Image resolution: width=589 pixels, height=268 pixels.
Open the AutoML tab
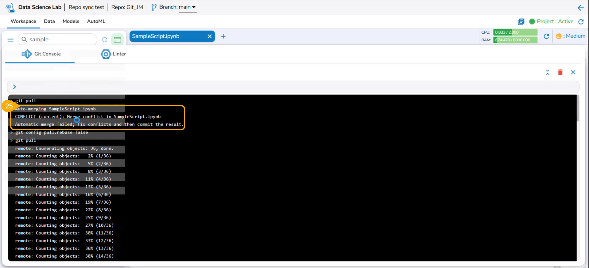pyautogui.click(x=96, y=21)
